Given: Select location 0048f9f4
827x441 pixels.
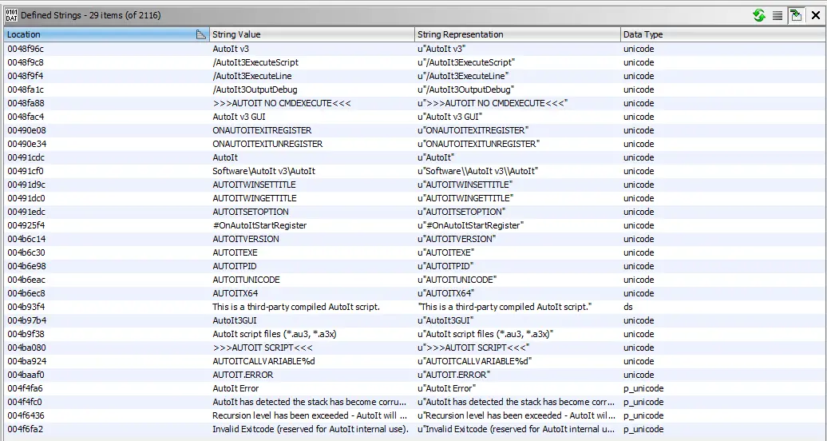Looking at the screenshot, I should (26, 76).
